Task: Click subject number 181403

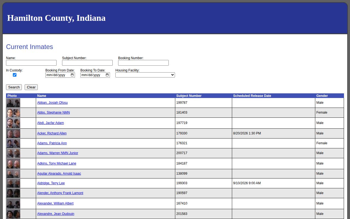Action: click(182, 113)
